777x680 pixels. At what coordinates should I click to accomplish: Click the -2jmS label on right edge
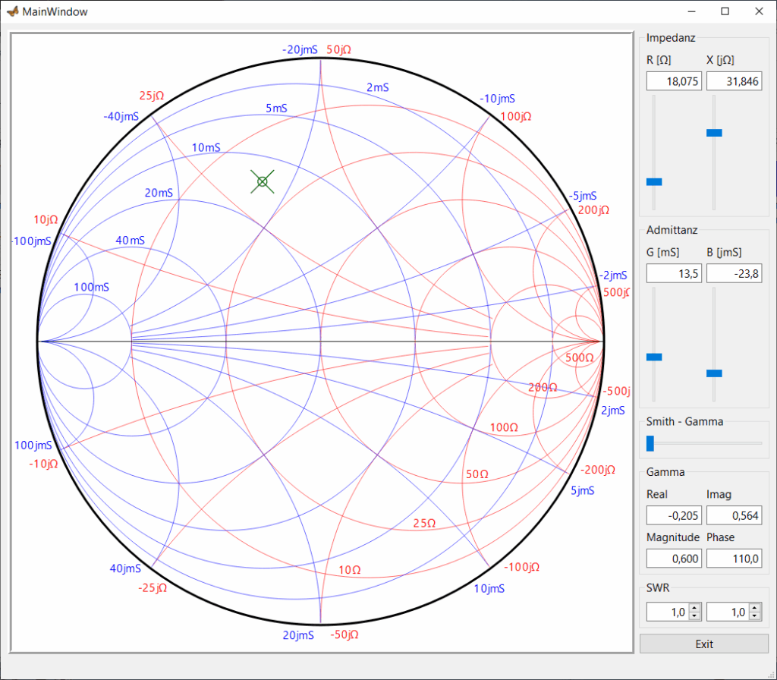coord(613,275)
